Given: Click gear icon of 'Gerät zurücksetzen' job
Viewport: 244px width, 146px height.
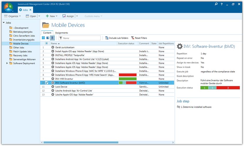Looking at the screenshot, I should pos(53,47).
